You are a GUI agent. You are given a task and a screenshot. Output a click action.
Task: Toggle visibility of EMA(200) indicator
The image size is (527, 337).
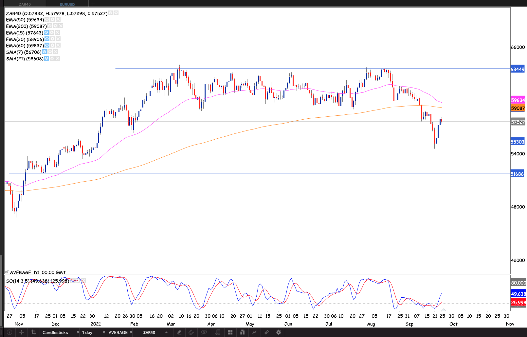pos(50,26)
